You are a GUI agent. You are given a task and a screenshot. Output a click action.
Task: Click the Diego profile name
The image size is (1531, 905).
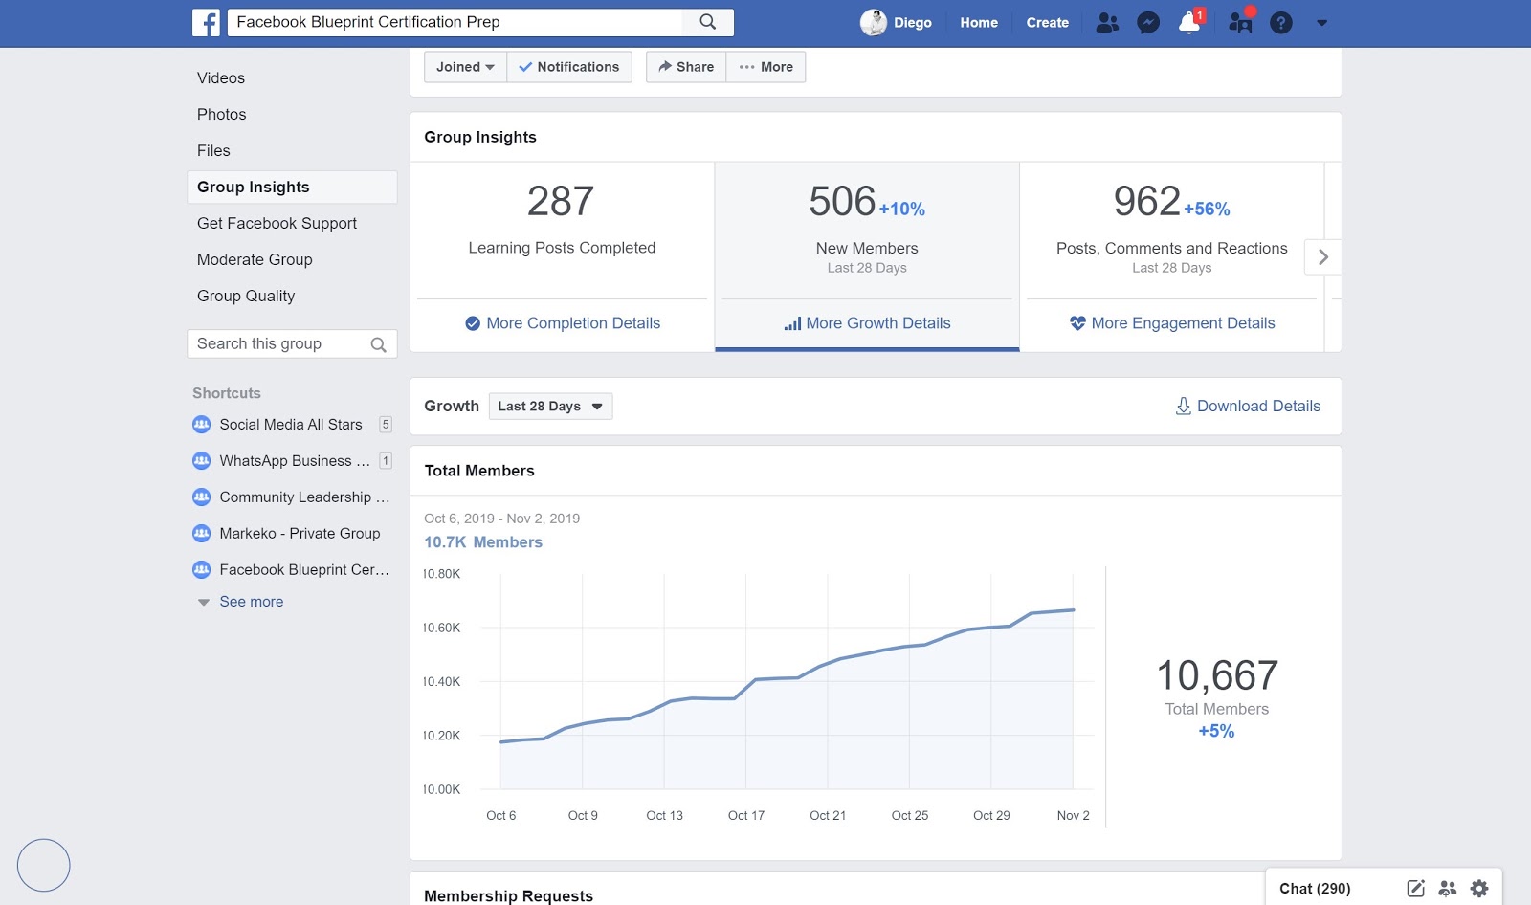[913, 22]
